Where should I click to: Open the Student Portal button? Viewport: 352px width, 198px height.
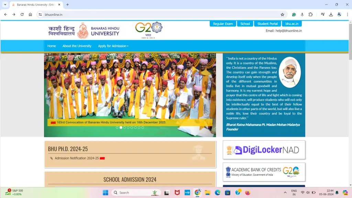tap(267, 24)
